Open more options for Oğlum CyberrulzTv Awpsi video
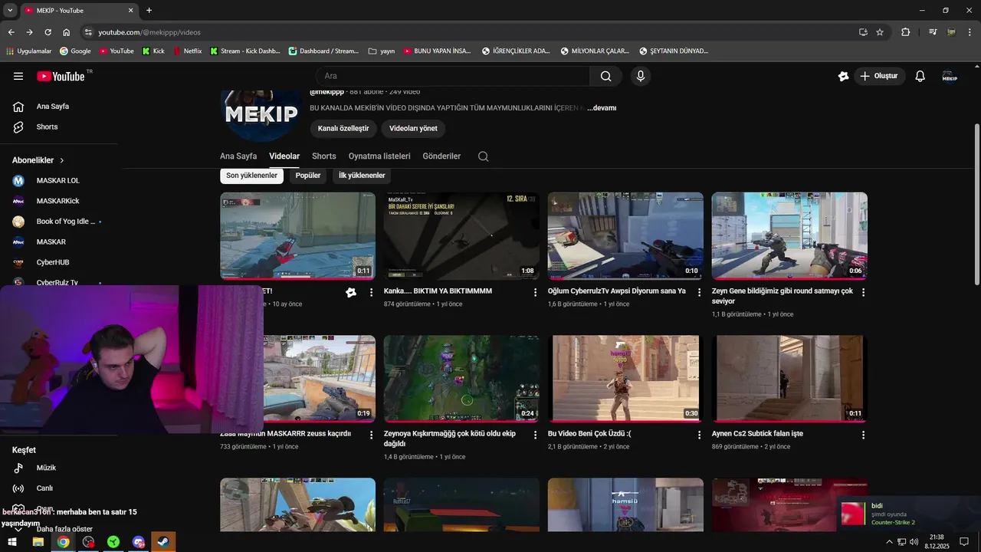981x552 pixels. pos(699,292)
